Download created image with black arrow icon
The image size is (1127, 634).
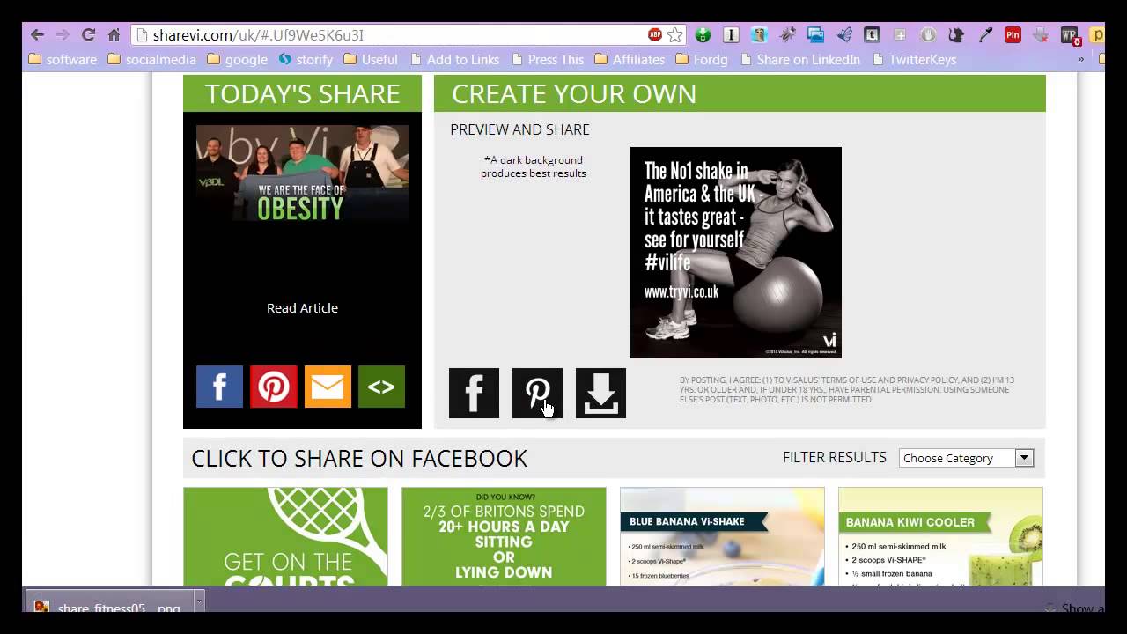tap(600, 393)
